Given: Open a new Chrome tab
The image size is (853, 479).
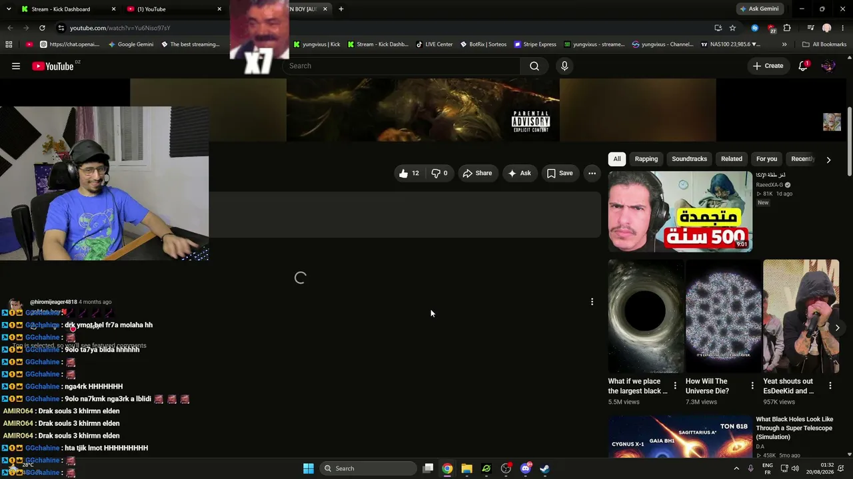Looking at the screenshot, I should [341, 9].
